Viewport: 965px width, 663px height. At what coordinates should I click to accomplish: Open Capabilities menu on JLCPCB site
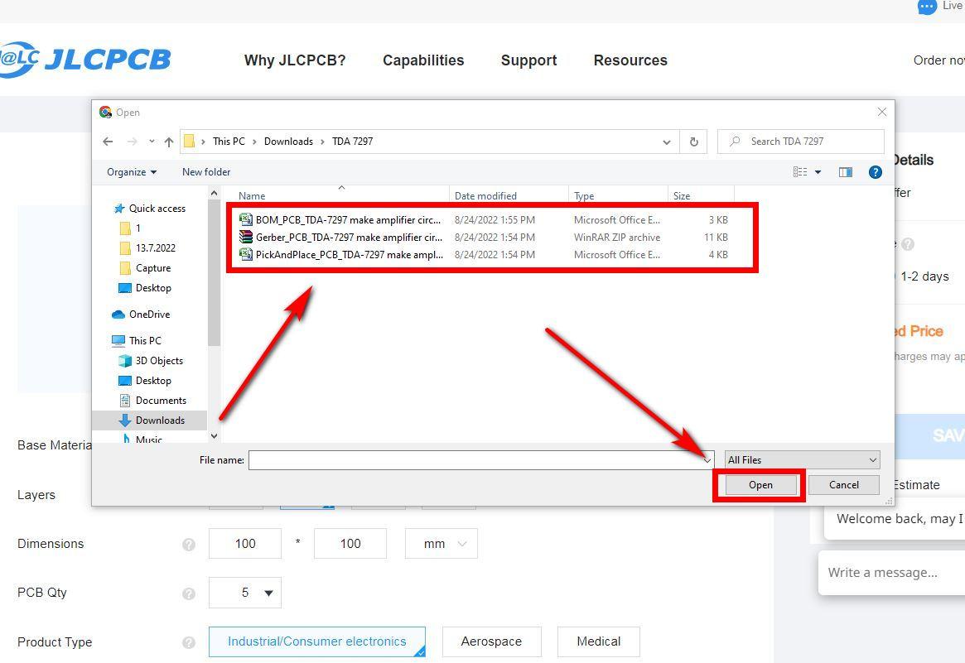423,60
